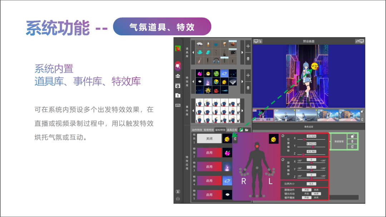Add a new effect using the 特效库 plus icon
Image resolution: width=386 pixels, height=217 pixels.
pyautogui.click(x=248, y=75)
